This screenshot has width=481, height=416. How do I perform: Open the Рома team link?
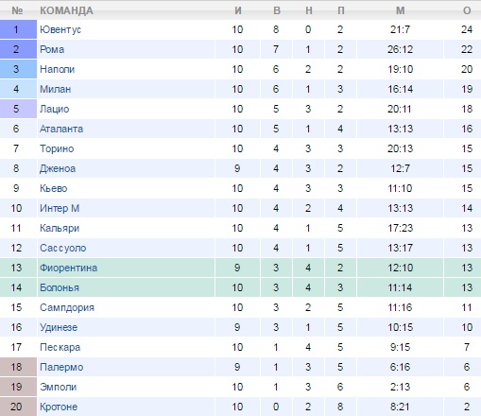(52, 49)
